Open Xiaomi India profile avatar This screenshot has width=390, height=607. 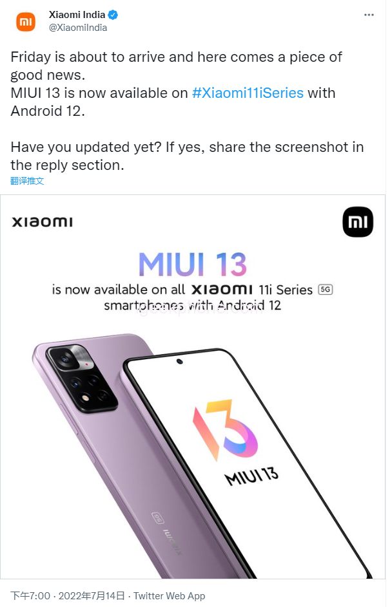[x=26, y=22]
